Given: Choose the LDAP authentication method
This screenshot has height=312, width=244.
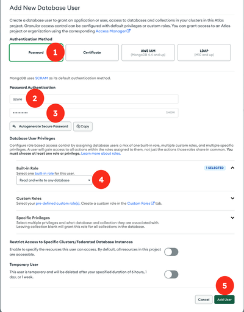Looking at the screenshot, I should click(204, 52).
